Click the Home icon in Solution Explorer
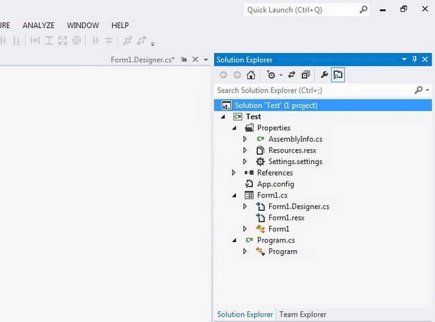This screenshot has height=322, width=435. (251, 75)
